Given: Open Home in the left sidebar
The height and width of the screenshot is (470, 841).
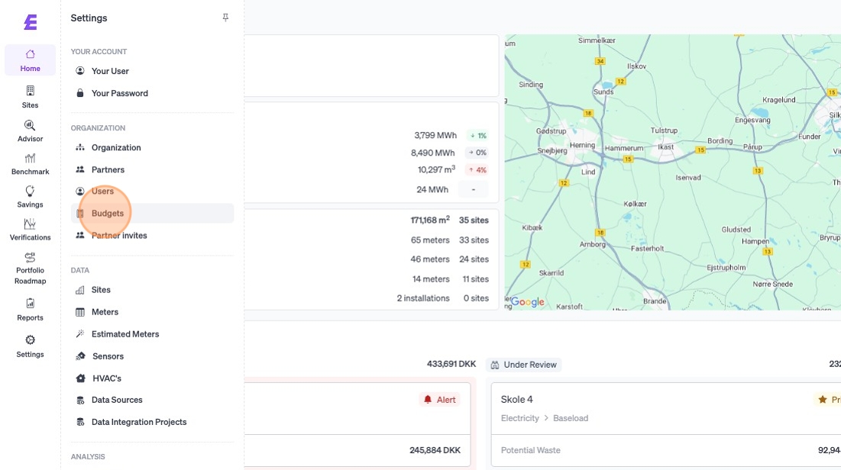Looking at the screenshot, I should (30, 60).
